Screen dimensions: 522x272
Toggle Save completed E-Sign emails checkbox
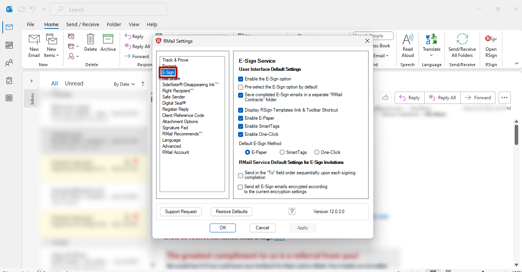(241, 95)
